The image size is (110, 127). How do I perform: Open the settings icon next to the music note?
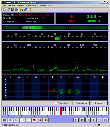click(25, 10)
